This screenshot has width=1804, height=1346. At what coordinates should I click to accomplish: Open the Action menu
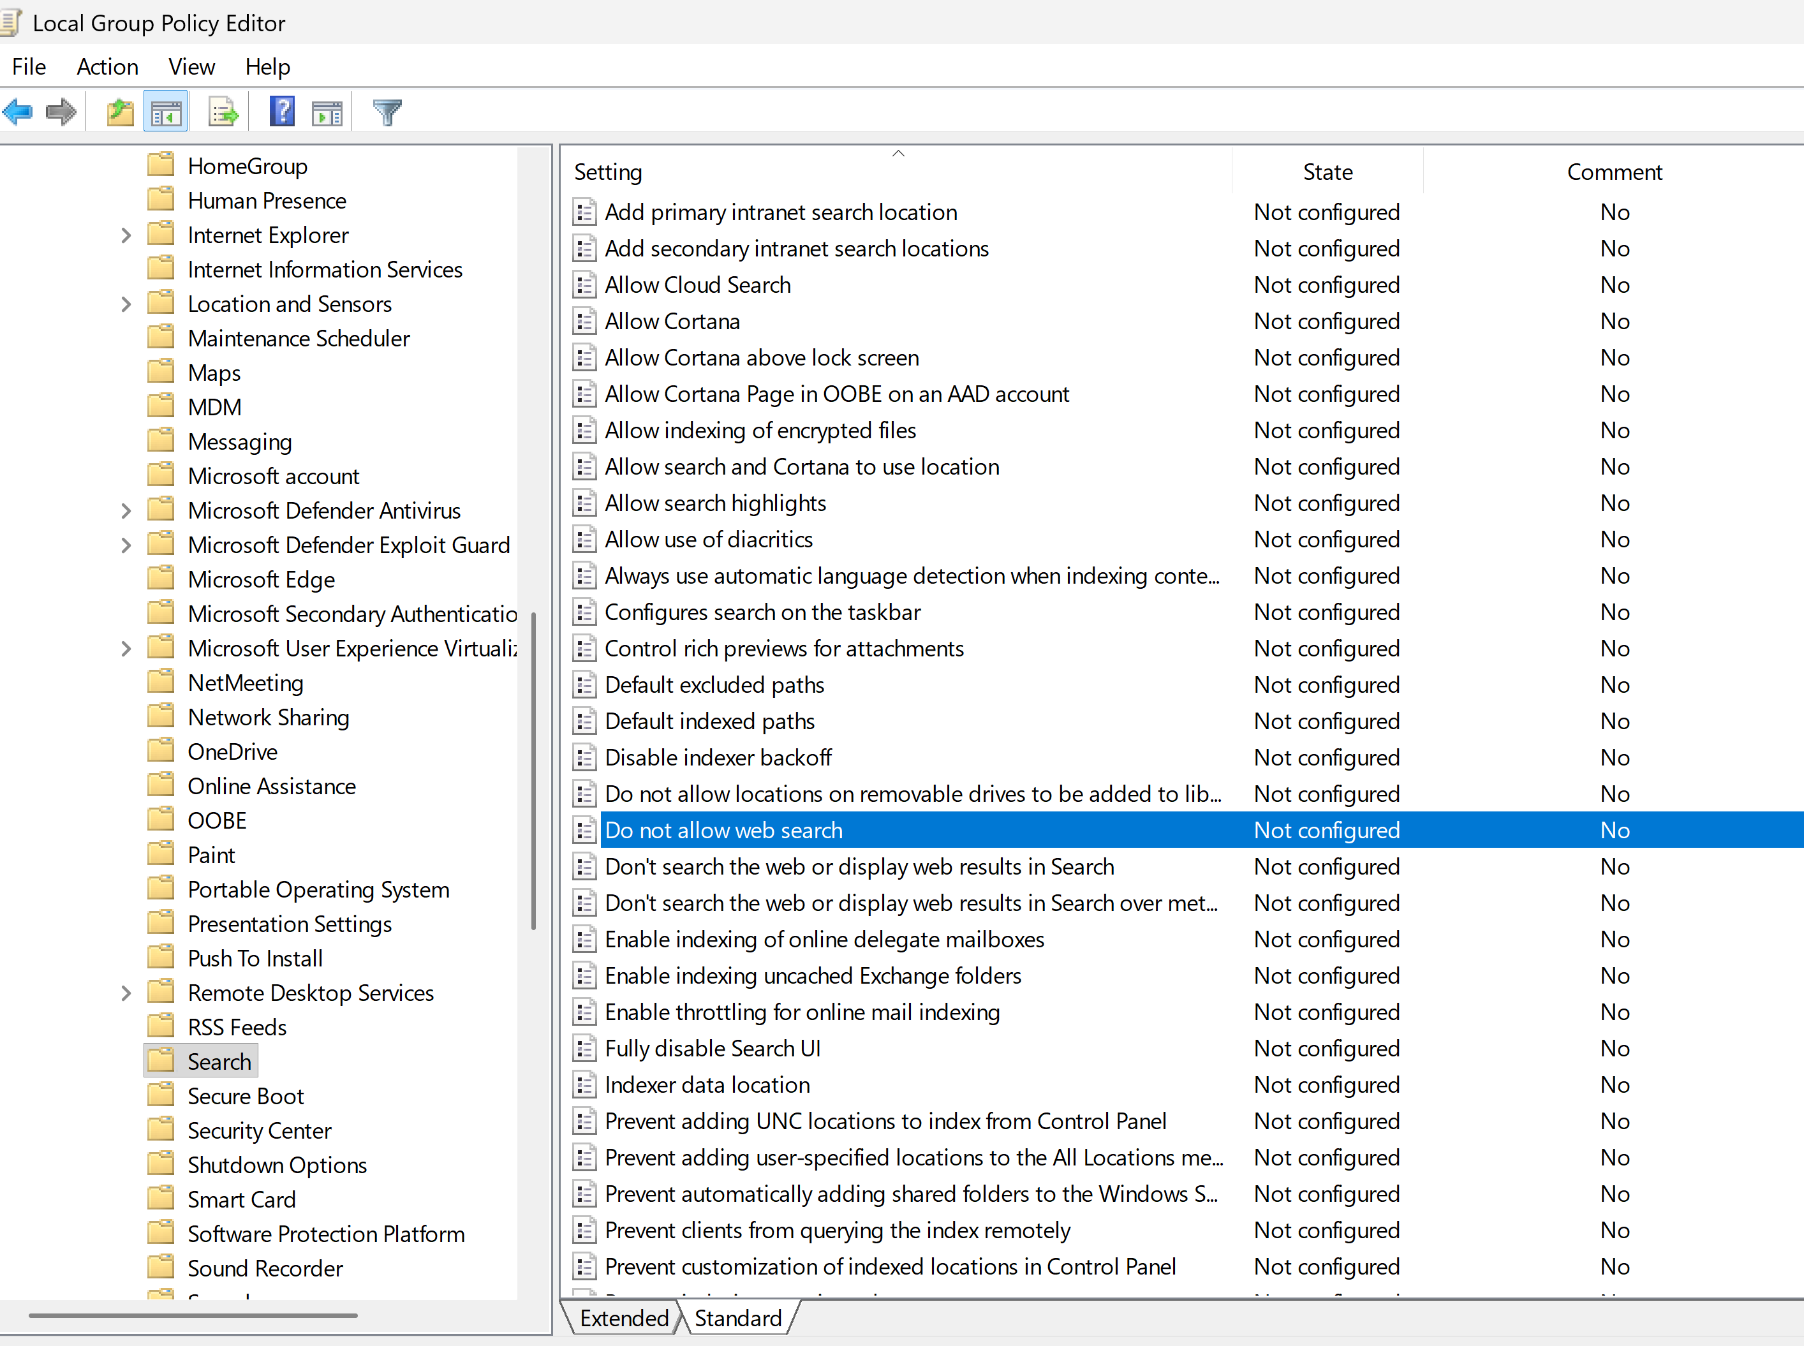click(108, 67)
